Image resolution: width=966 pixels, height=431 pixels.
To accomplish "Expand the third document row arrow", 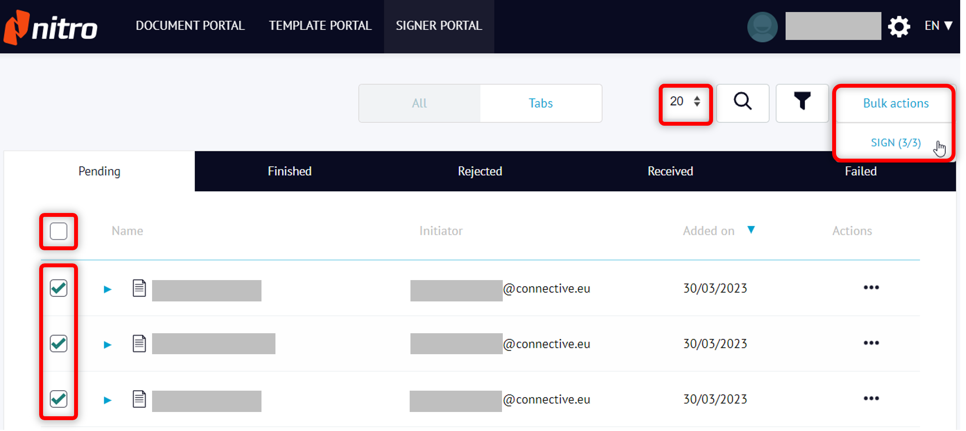I will pos(107,400).
